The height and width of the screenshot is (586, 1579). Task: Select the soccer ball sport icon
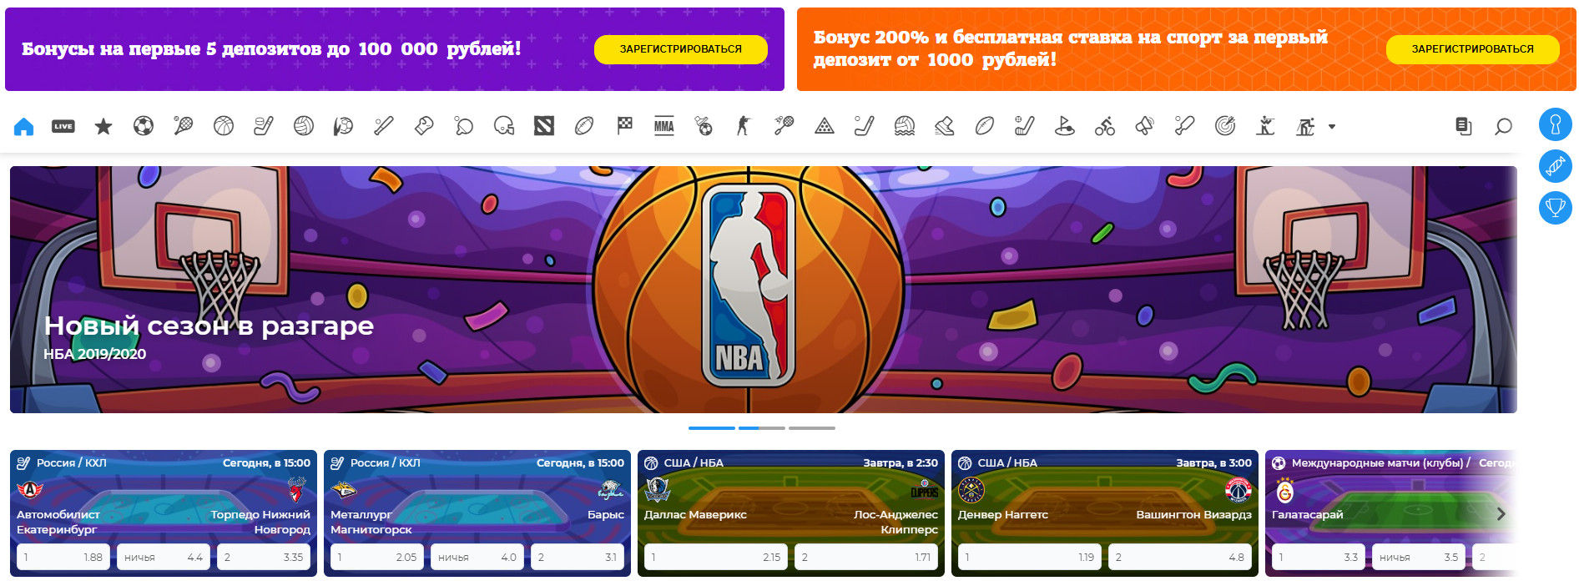coord(144,126)
